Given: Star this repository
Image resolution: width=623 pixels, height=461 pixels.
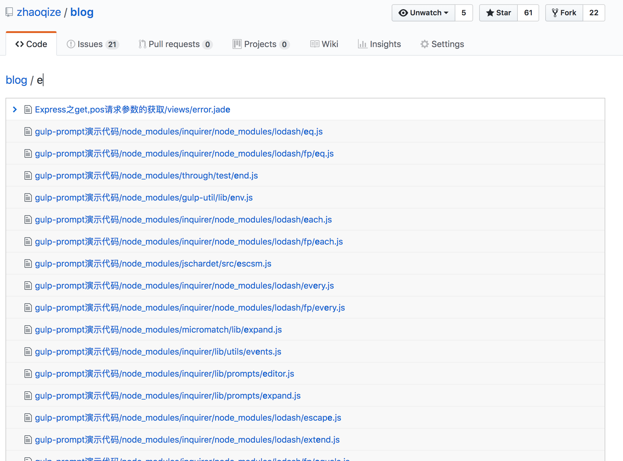Looking at the screenshot, I should 498,13.
